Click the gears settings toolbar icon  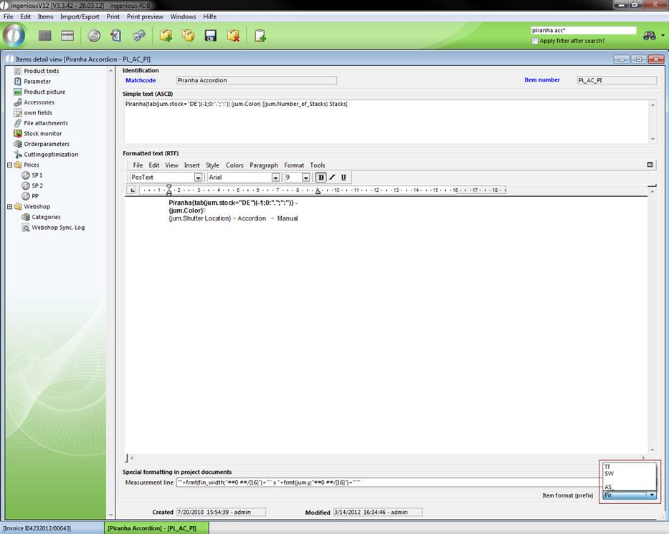tap(139, 35)
